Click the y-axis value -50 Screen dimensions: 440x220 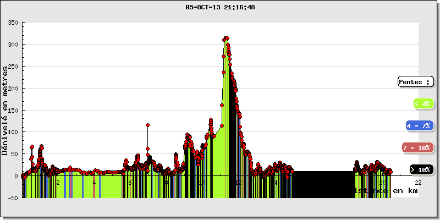click(12, 198)
